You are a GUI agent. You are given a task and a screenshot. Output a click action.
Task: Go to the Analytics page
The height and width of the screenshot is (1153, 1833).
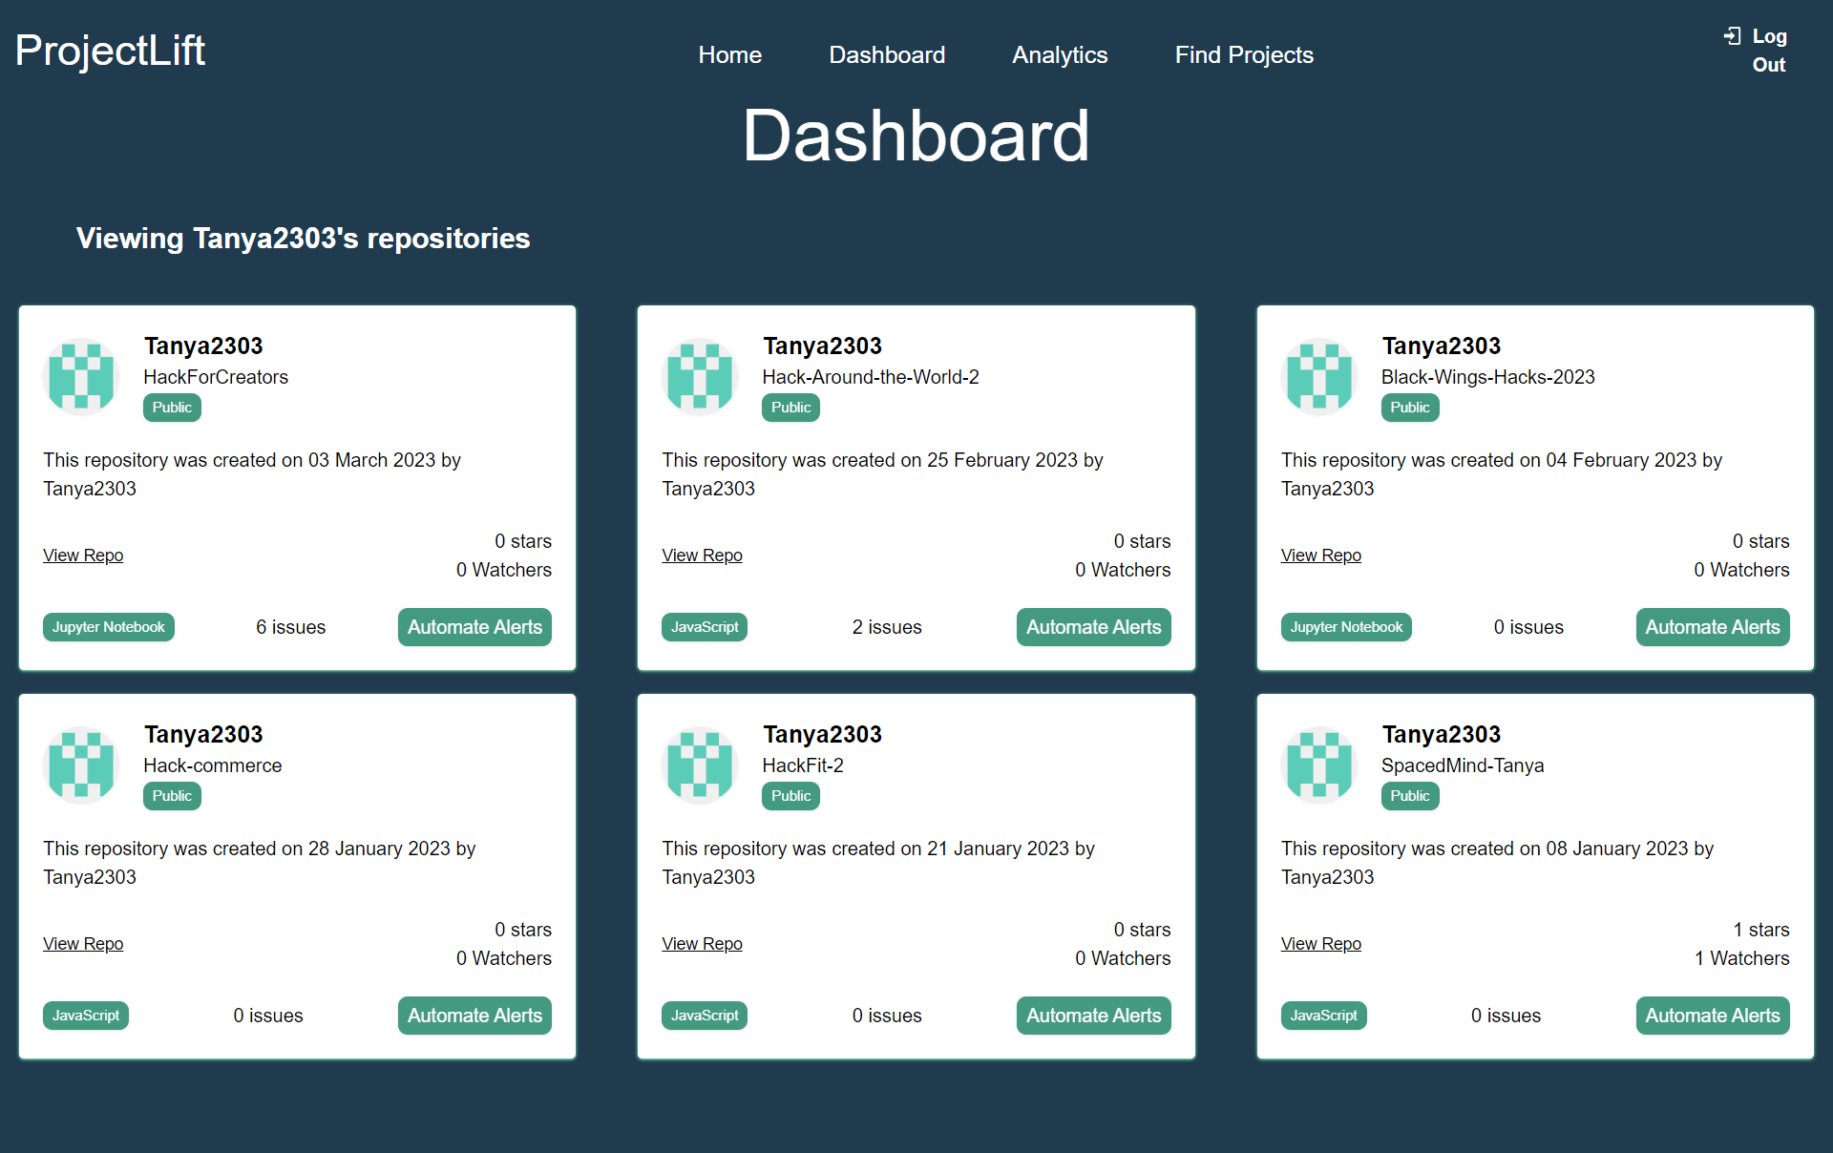pos(1060,55)
